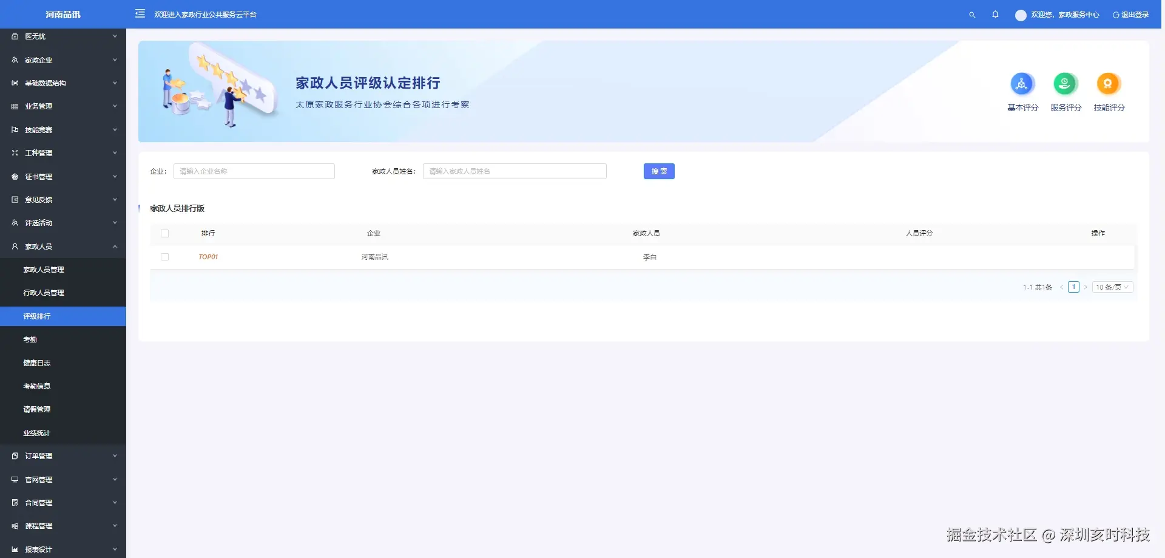Click the 家政人员 sidebar icon

pyautogui.click(x=15, y=247)
